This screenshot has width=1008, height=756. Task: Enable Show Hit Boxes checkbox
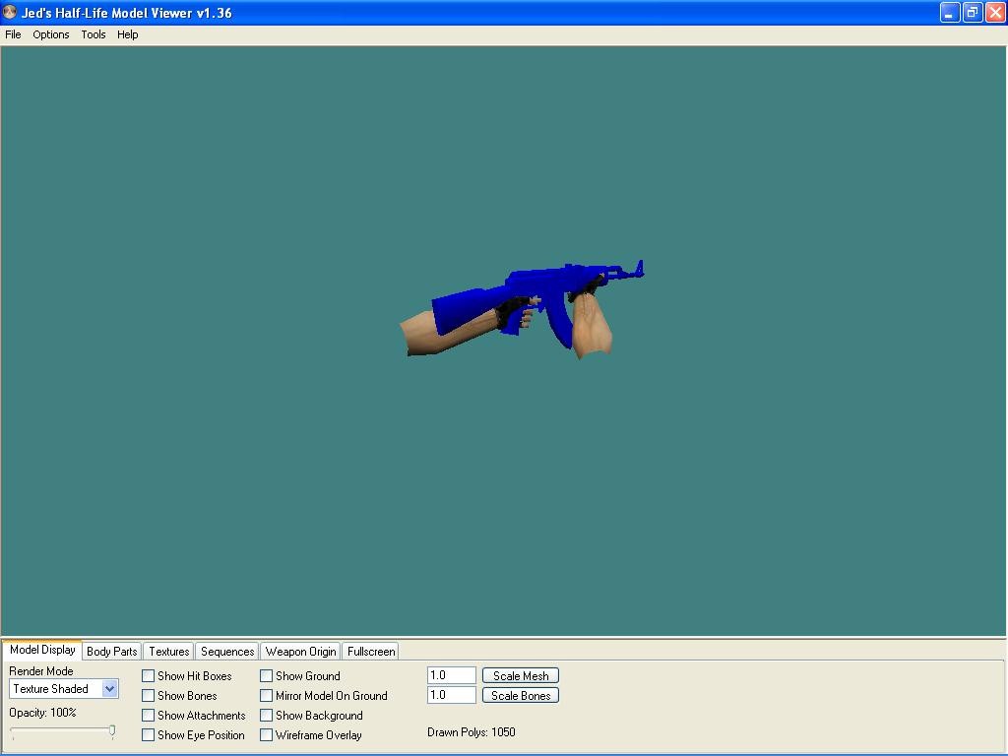click(148, 676)
